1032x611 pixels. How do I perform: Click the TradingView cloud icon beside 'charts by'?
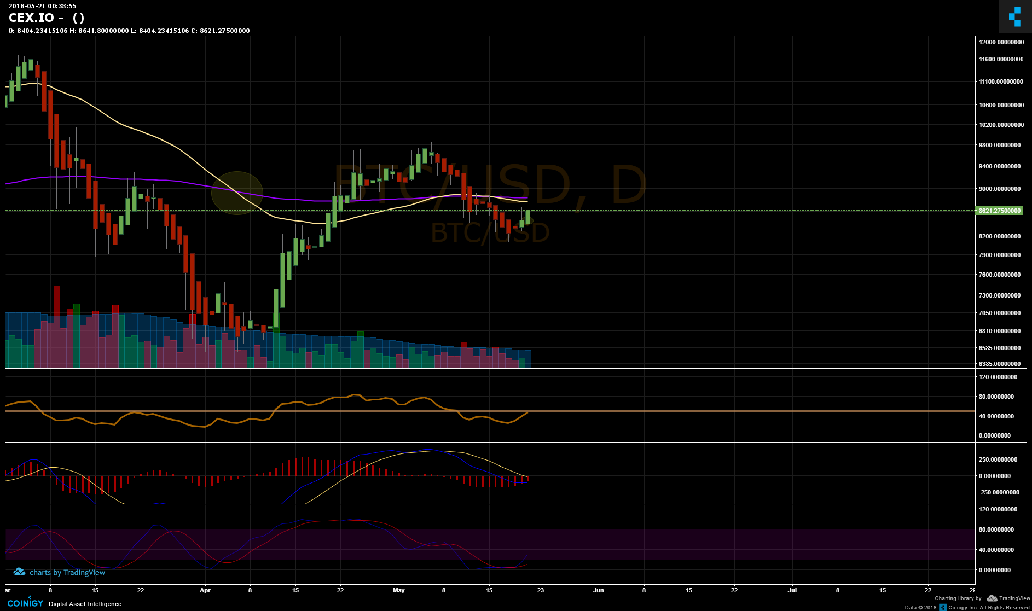tap(19, 572)
